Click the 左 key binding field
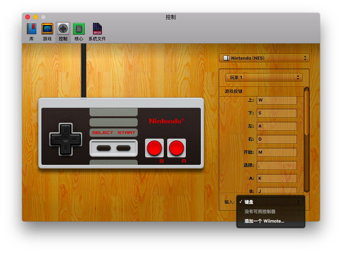 point(277,126)
